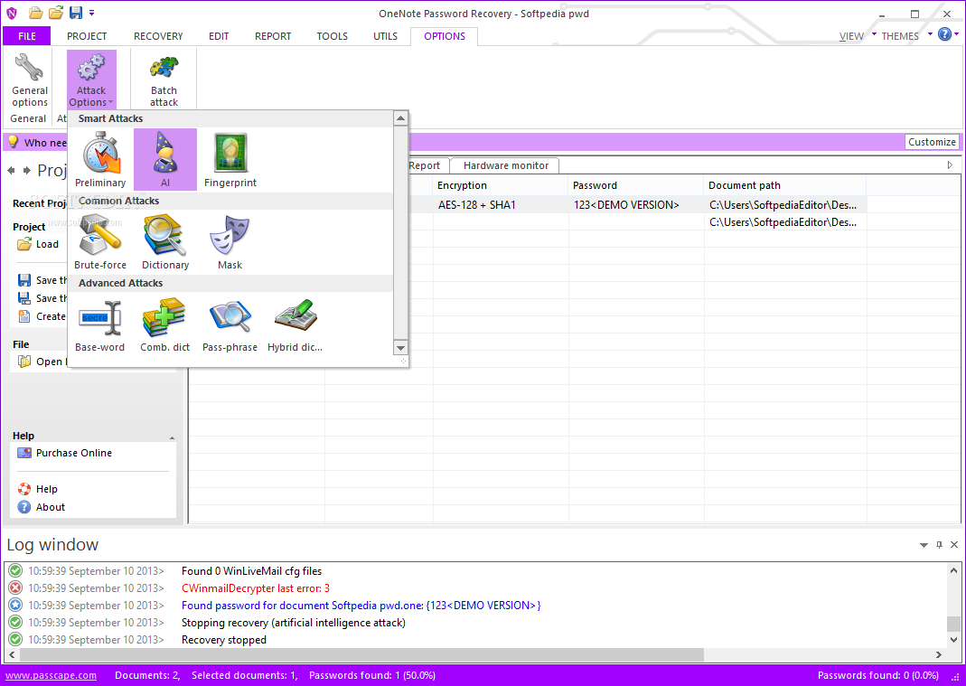Select the Fingerprint attack icon
This screenshot has width=966, height=686.
coord(230,159)
